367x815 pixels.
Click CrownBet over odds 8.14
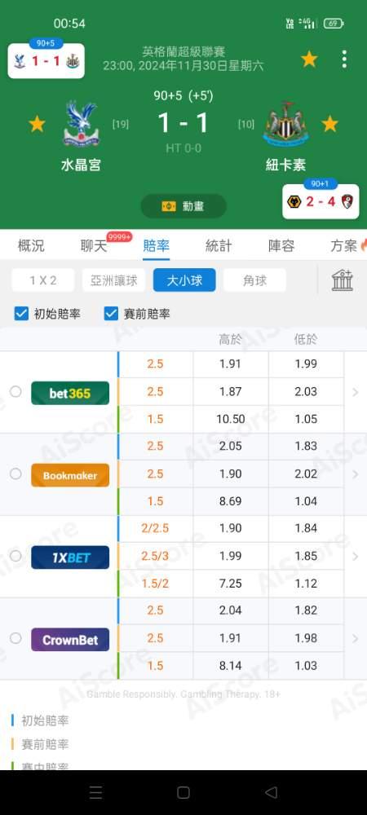[x=231, y=665]
